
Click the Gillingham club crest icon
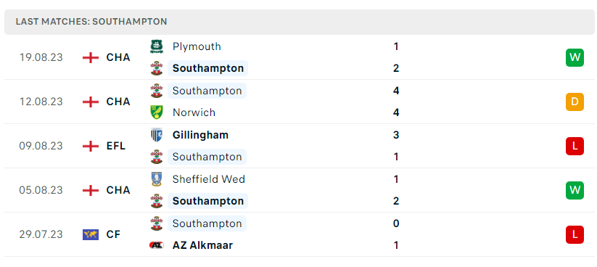pos(157,135)
